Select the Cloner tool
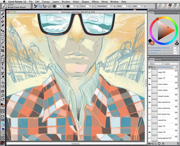Screen dimensions: 180x146 3,73
